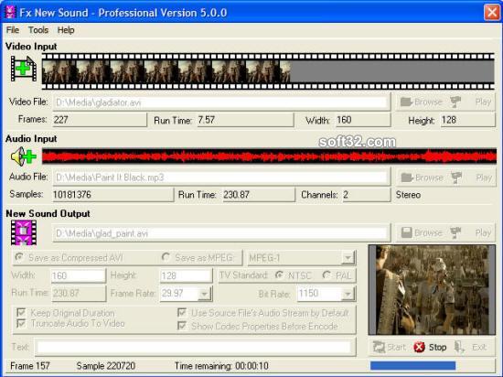Open the Tools menu
Image resolution: width=503 pixels, height=377 pixels.
tap(38, 30)
